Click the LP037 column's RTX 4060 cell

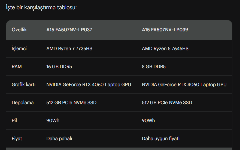(x=89, y=85)
